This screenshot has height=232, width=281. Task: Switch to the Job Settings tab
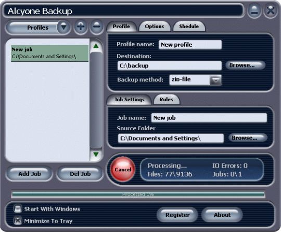click(x=129, y=100)
